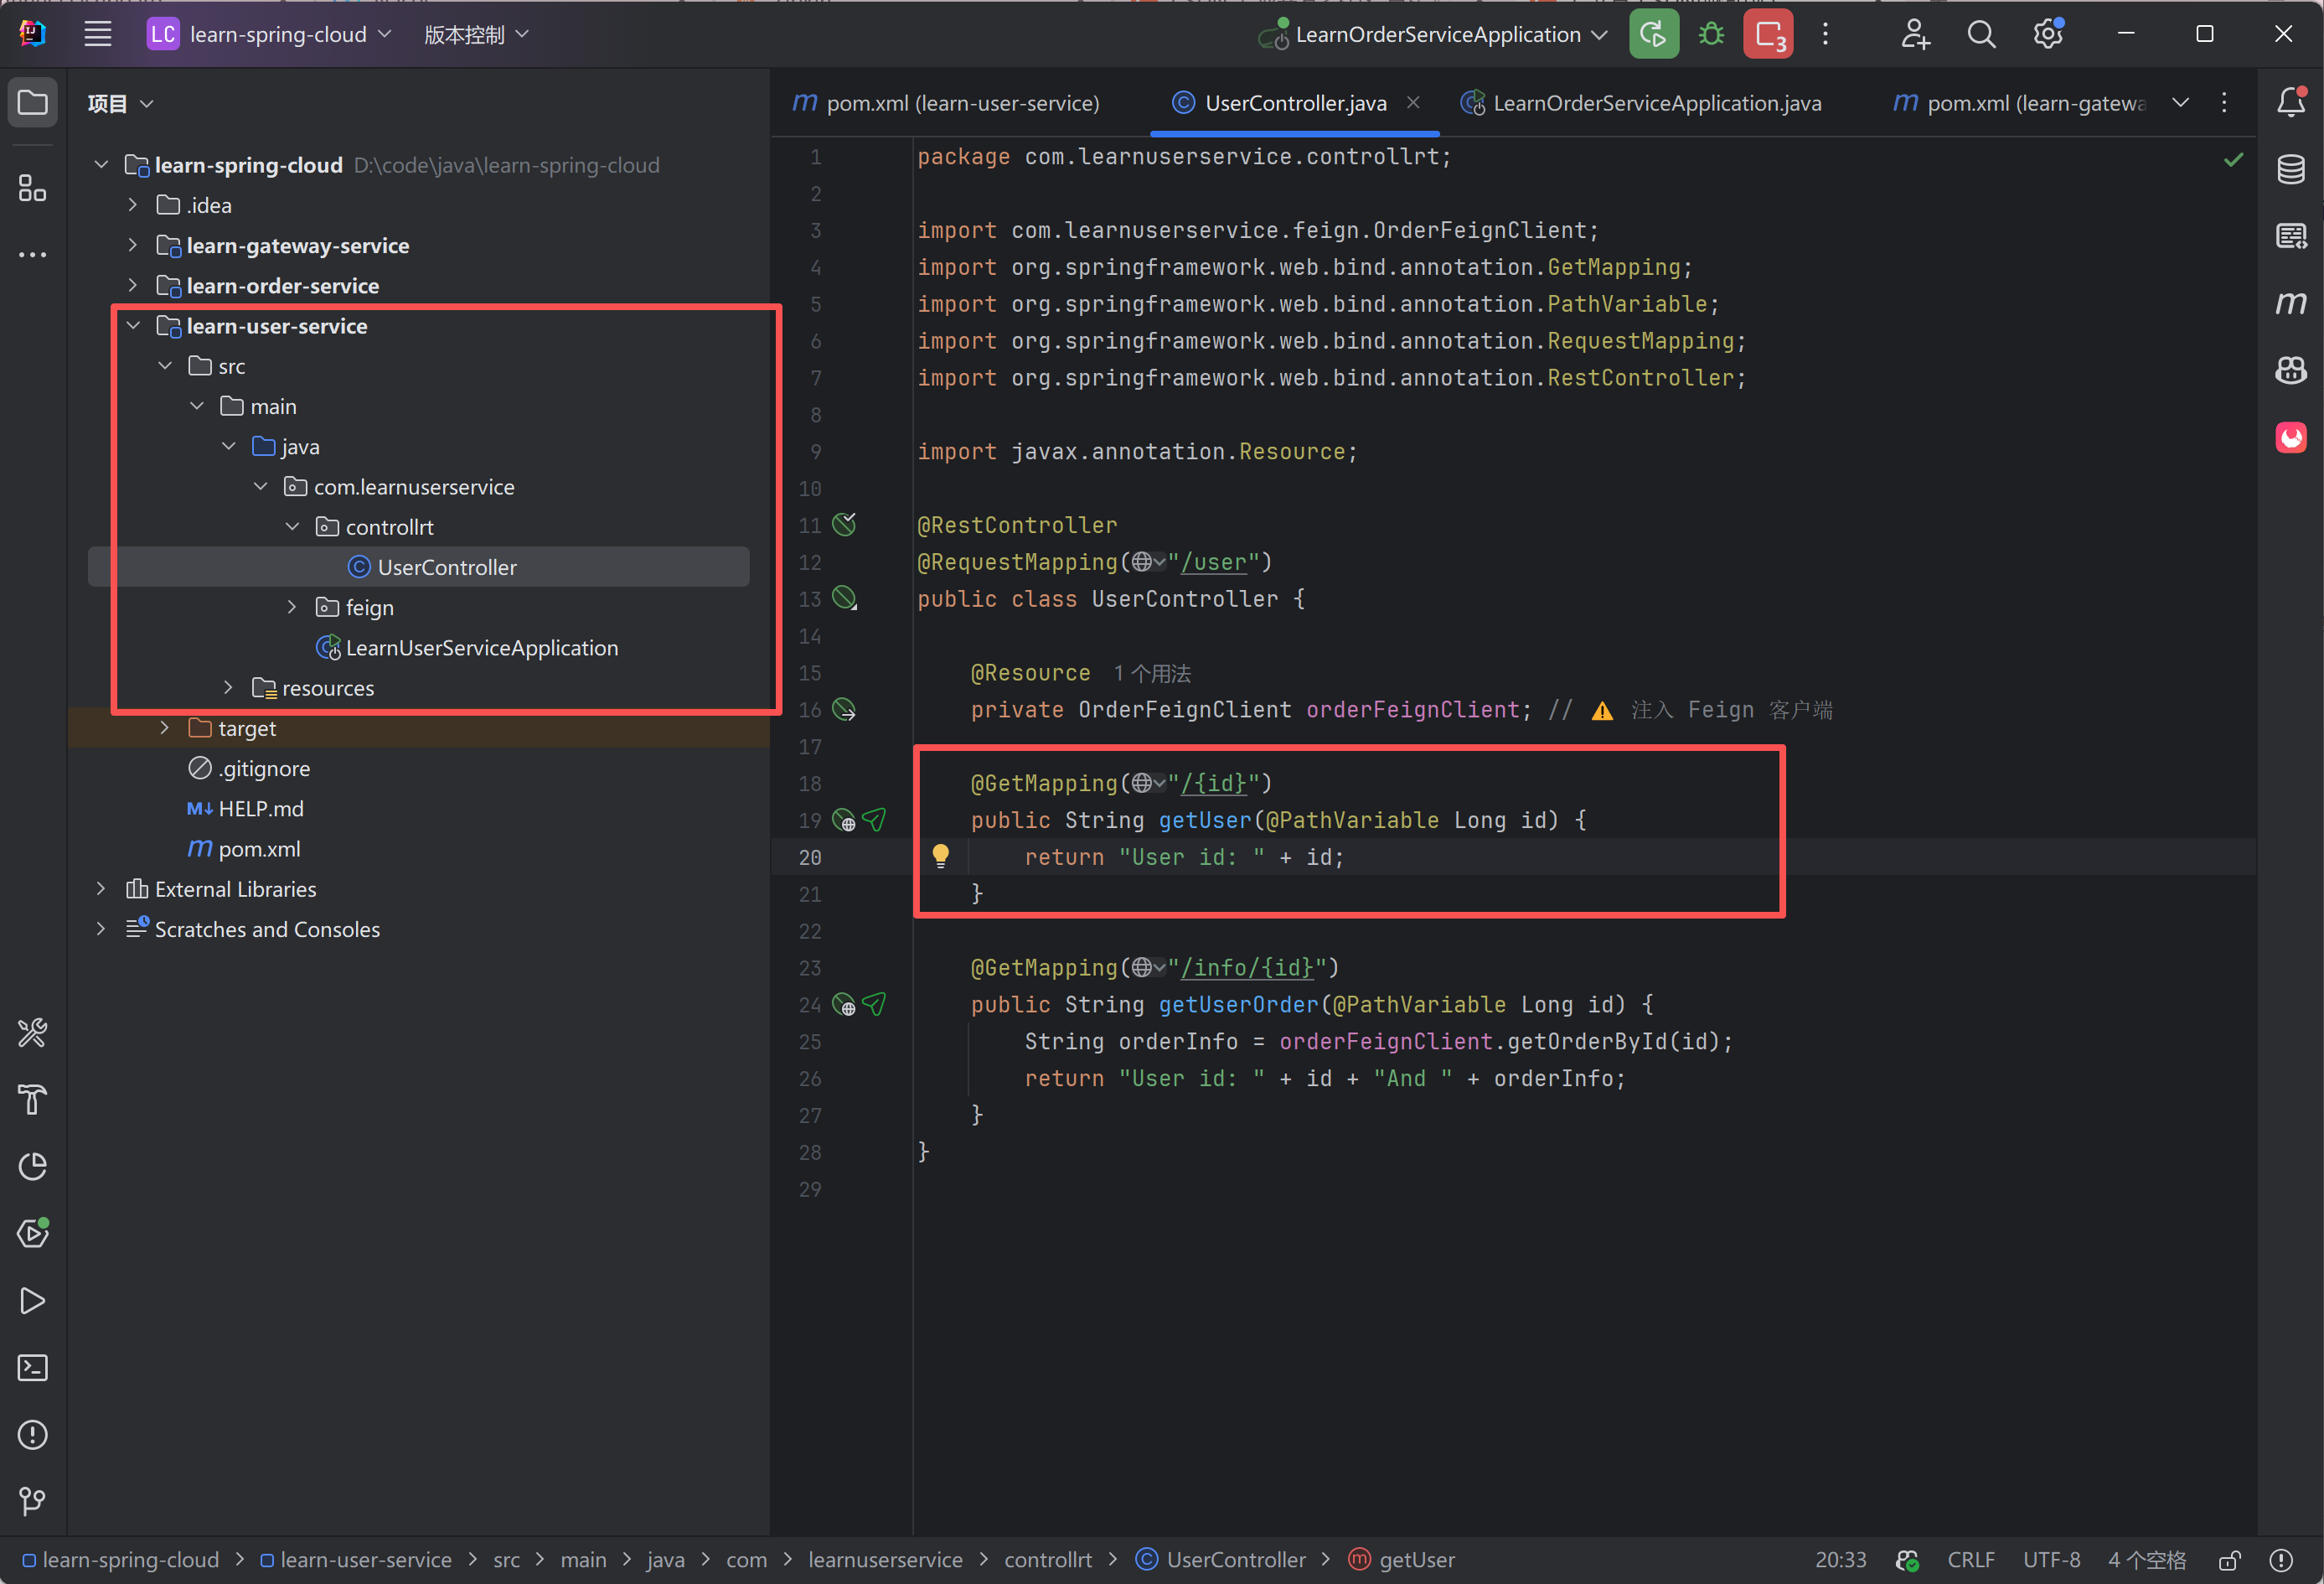Click the gutter bean icon on line 11

click(x=844, y=525)
